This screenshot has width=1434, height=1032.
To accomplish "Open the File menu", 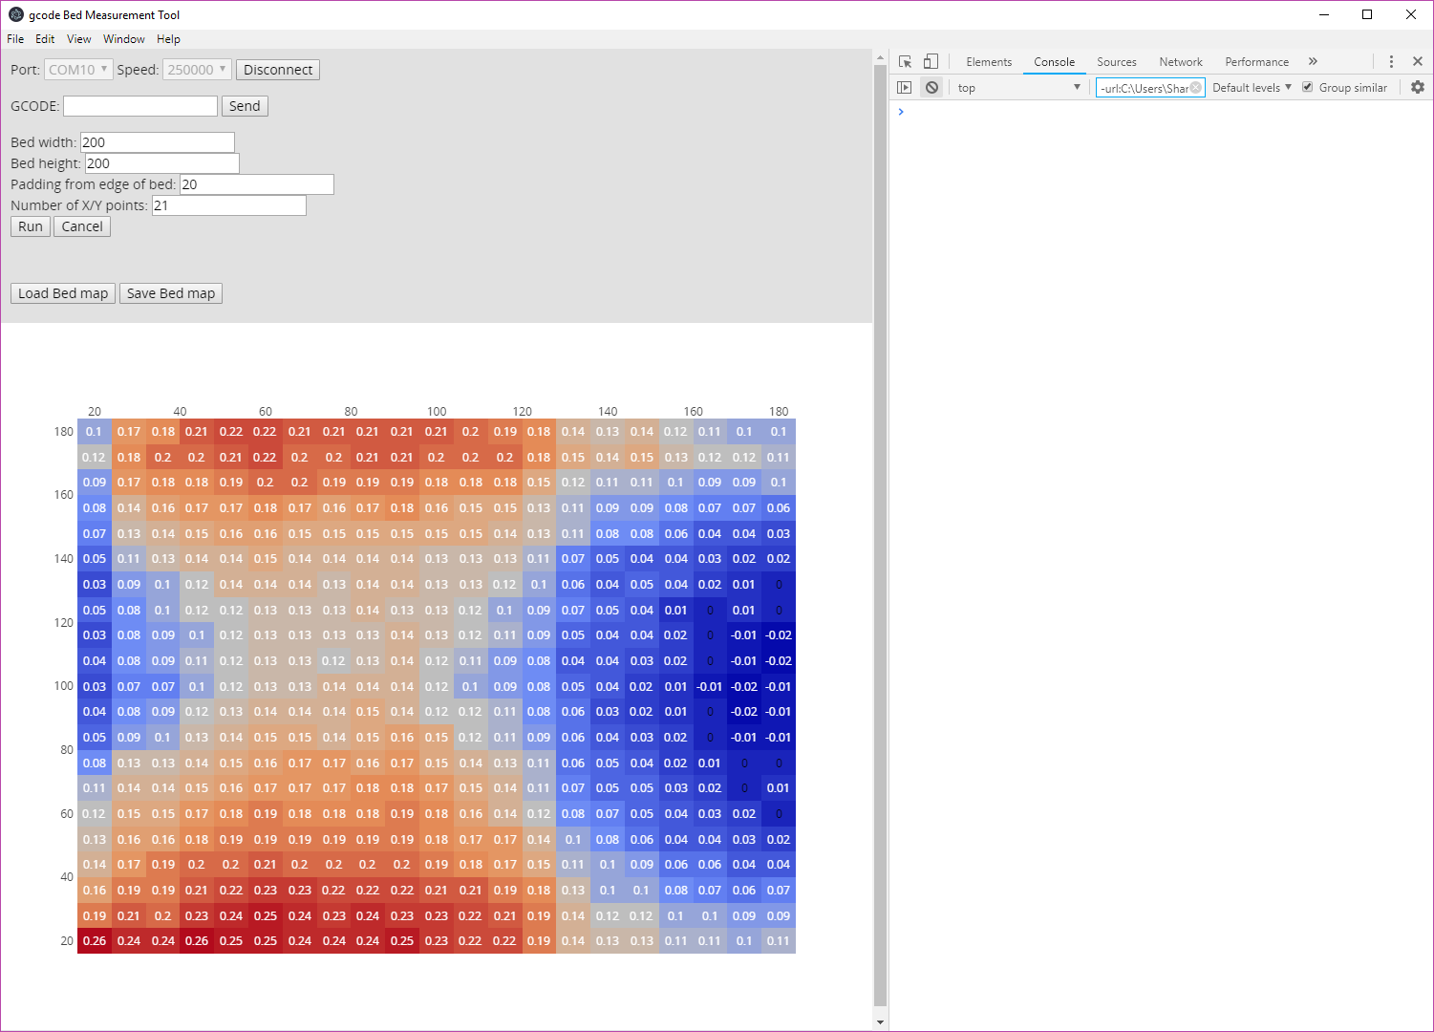I will 15,39.
